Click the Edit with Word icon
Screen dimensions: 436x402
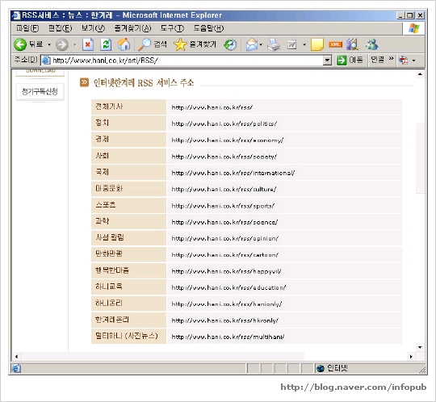[291, 44]
